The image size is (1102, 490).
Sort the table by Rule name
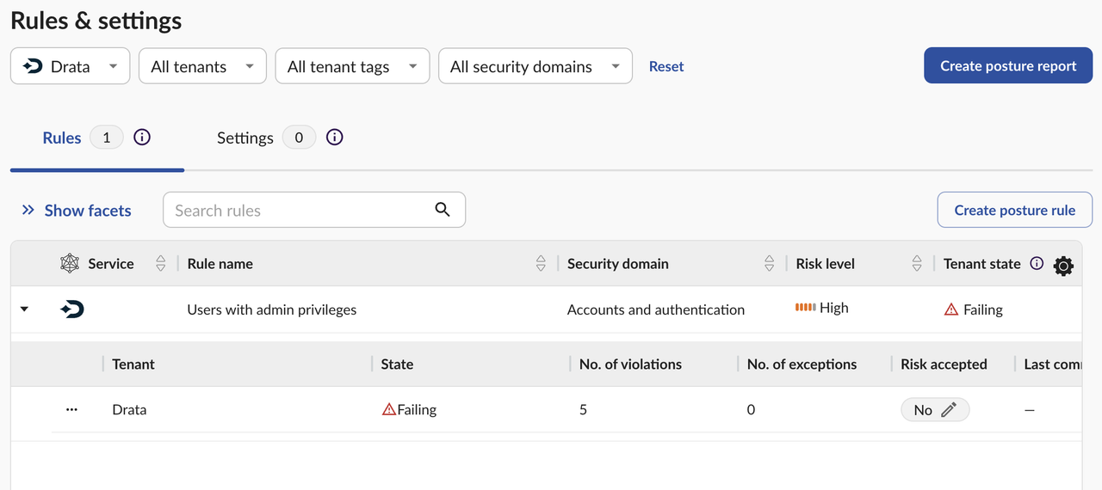pyautogui.click(x=541, y=264)
